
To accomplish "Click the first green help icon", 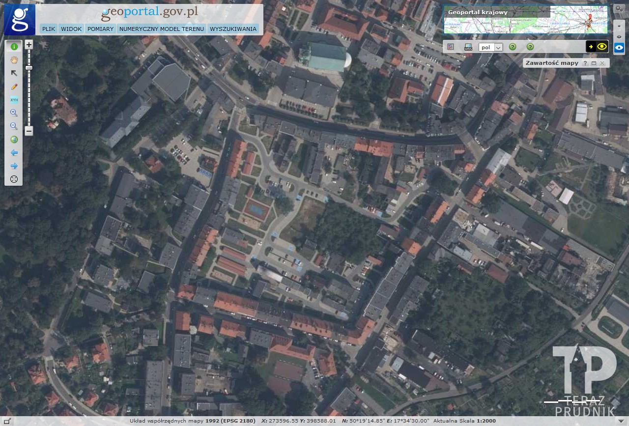I will point(513,47).
